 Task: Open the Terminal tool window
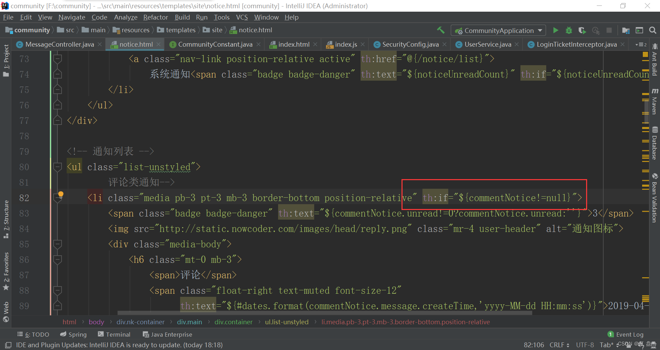pyautogui.click(x=114, y=334)
